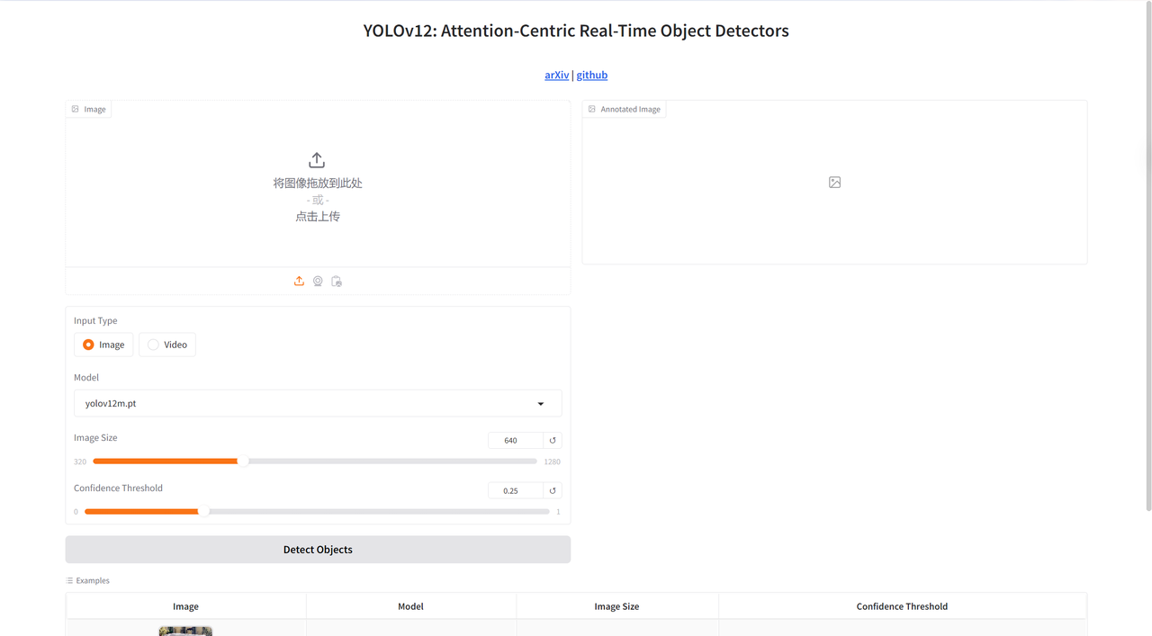Viewport: 1152px width, 636px height.
Task: Click the Image Size column header in Examples
Action: [616, 606]
